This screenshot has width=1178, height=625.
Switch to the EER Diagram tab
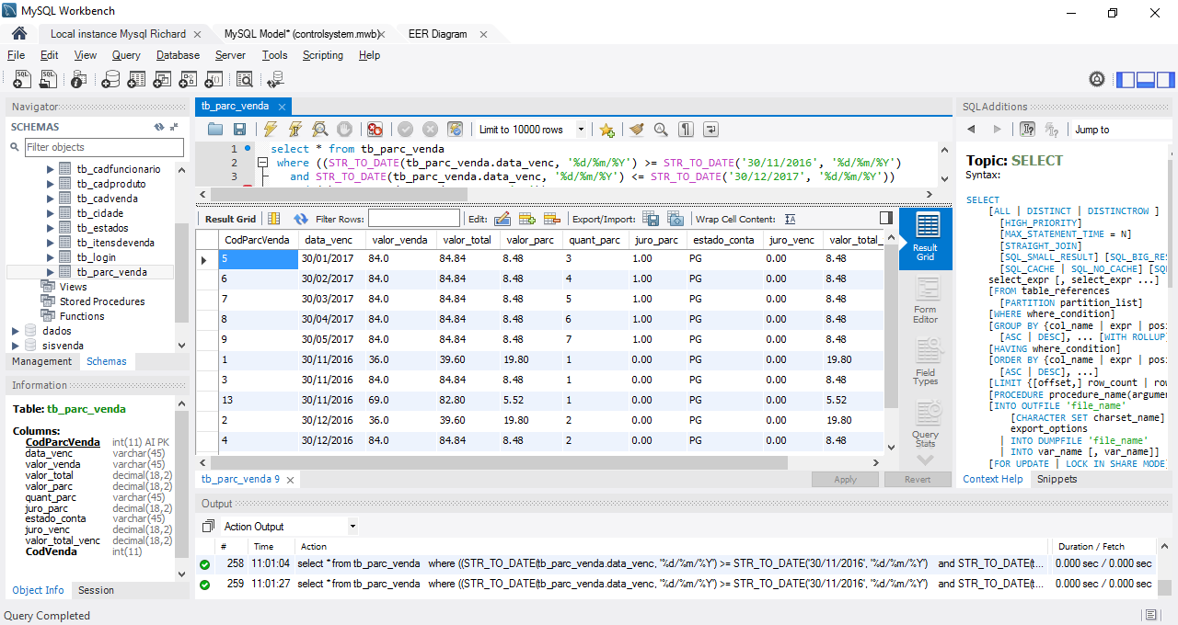(438, 34)
